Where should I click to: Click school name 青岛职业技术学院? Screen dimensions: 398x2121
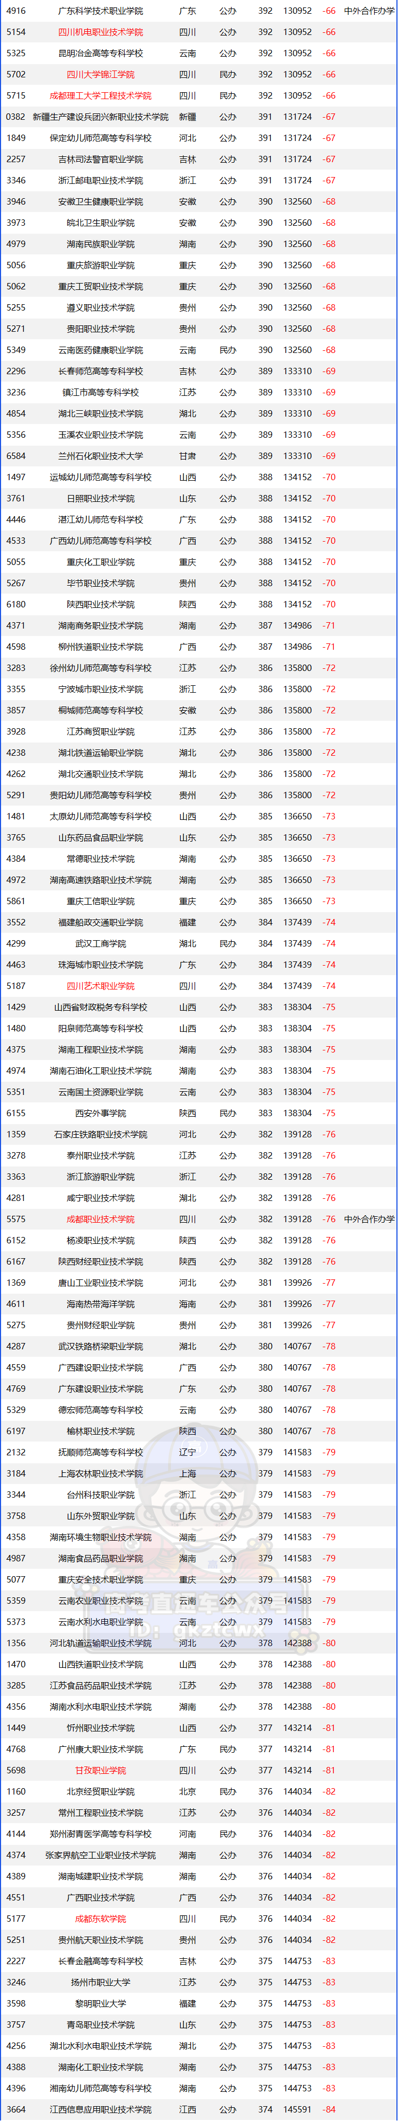(101, 2024)
